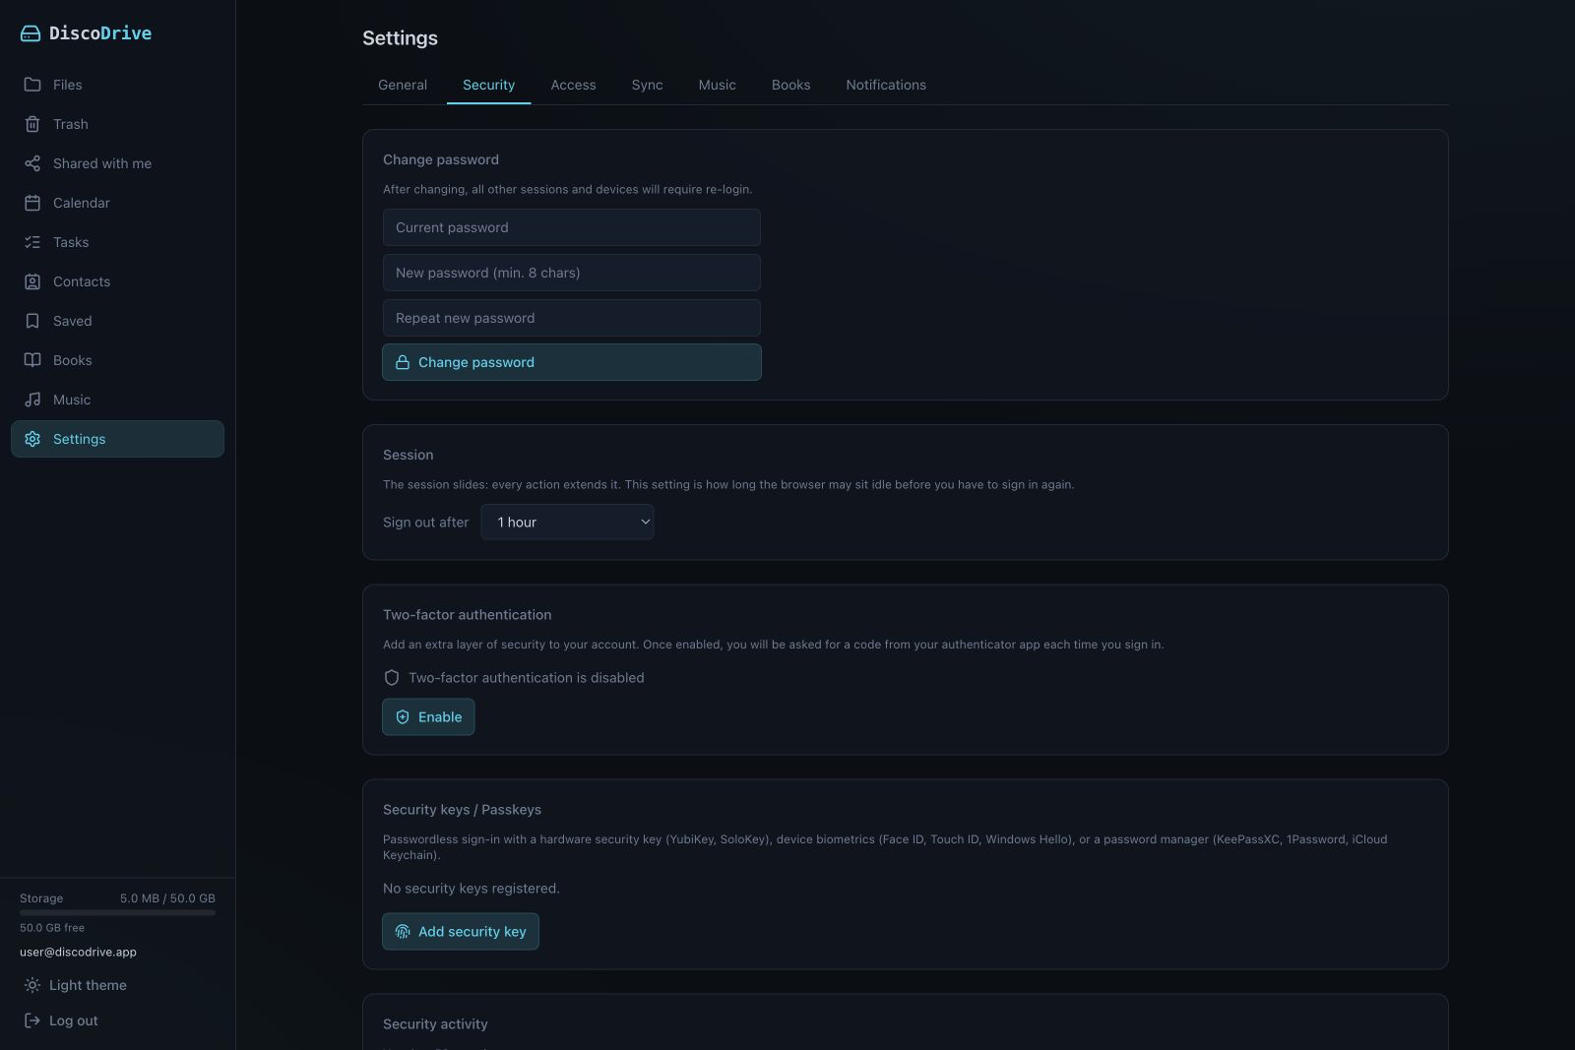Click the fingerprint icon on Add security key
1575x1050 pixels.
(403, 932)
